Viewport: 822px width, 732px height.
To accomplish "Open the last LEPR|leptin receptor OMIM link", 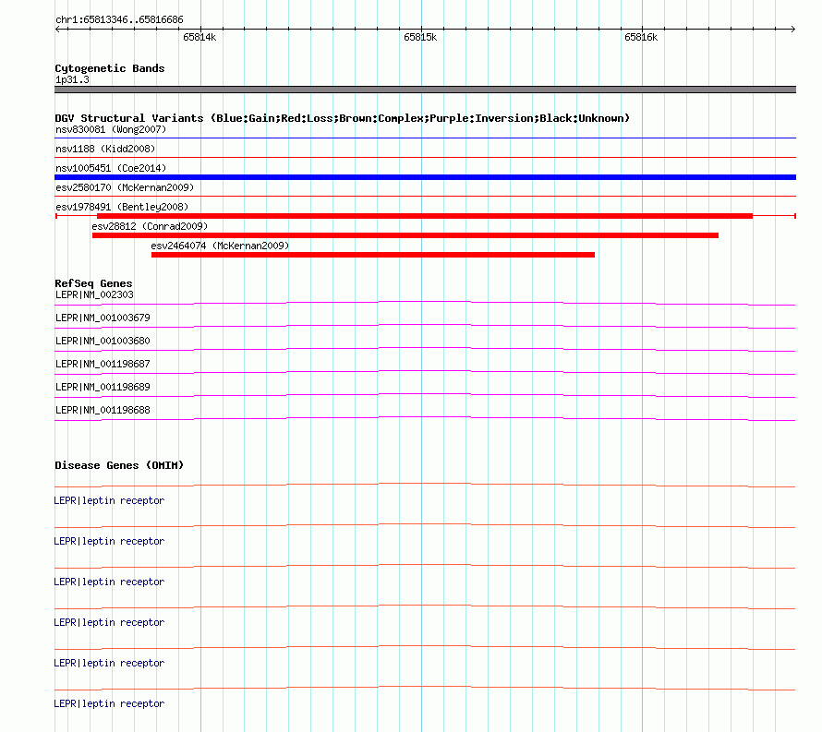I will point(109,703).
